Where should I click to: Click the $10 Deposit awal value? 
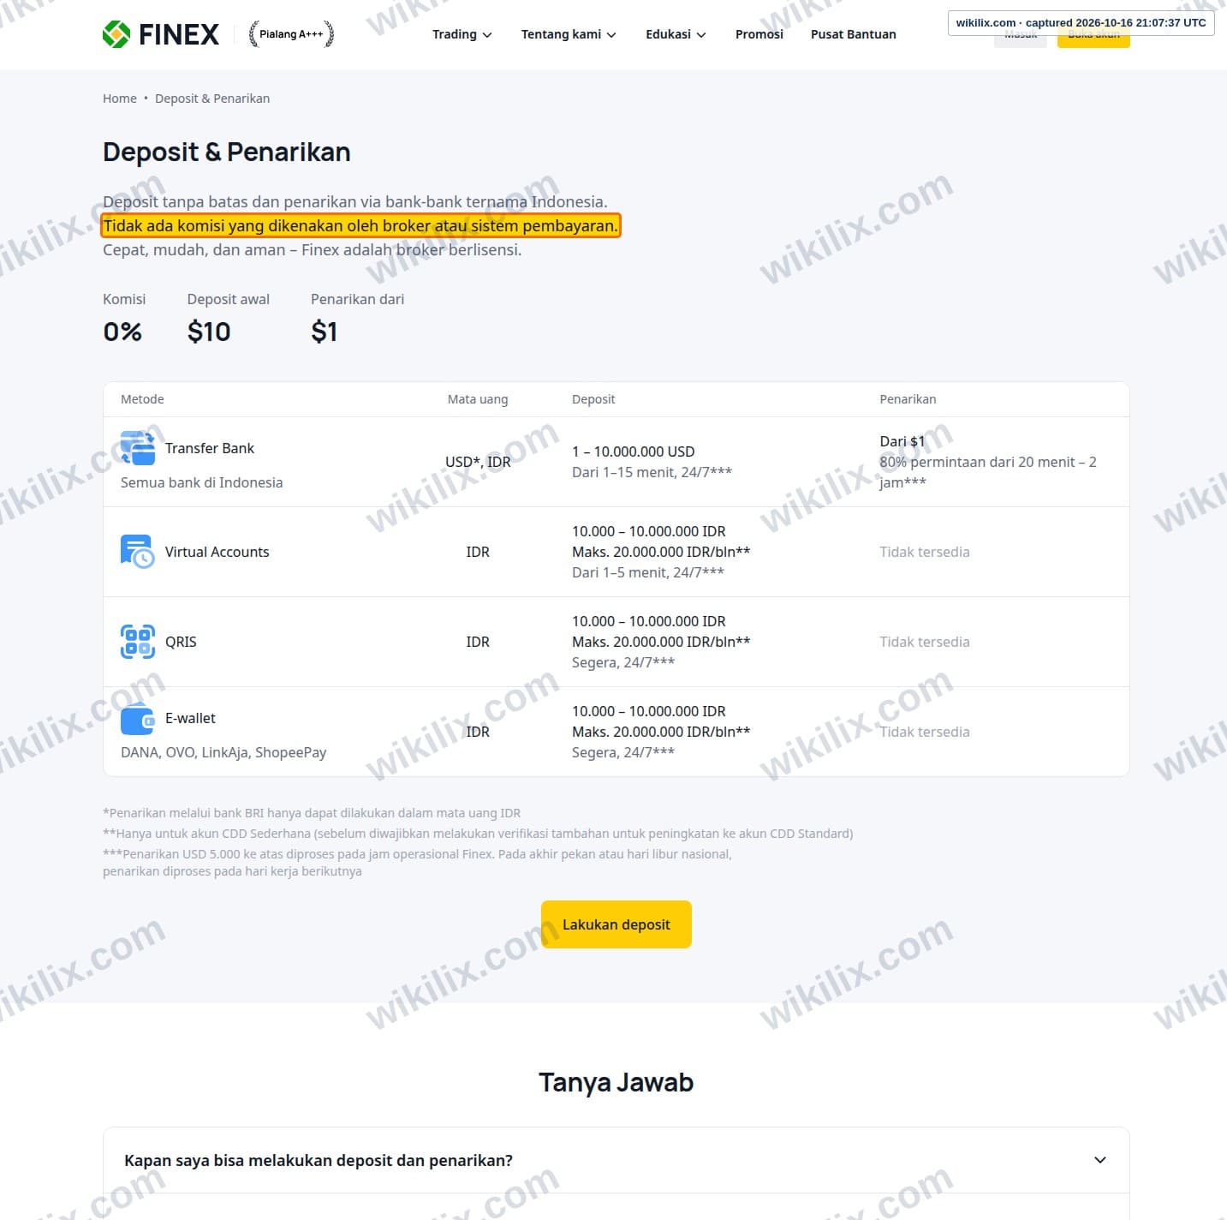(x=209, y=332)
